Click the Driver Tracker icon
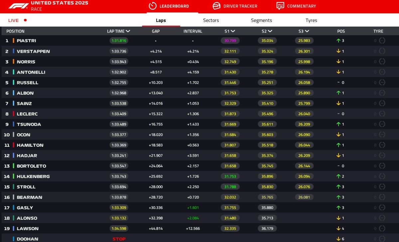This screenshot has height=242, width=399. (216, 6)
